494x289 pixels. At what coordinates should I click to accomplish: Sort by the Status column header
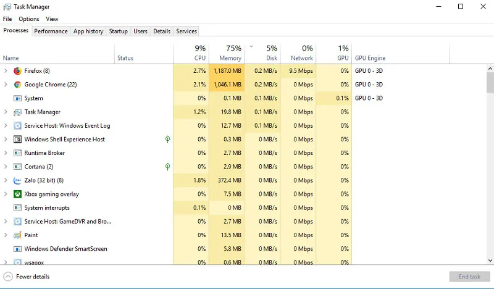144,54
